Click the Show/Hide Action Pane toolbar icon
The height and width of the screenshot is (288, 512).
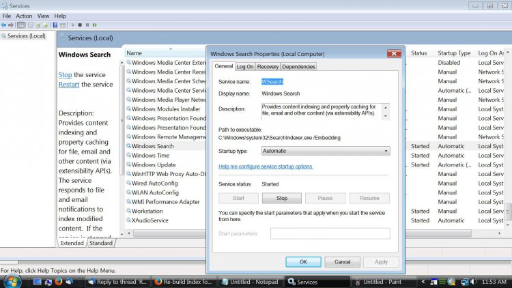click(63, 25)
